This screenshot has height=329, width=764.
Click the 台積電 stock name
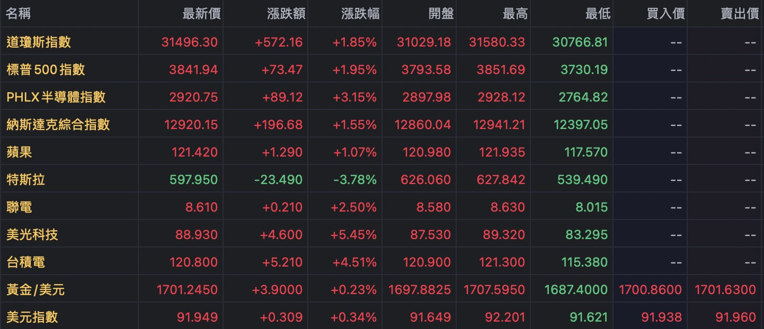pos(25,262)
